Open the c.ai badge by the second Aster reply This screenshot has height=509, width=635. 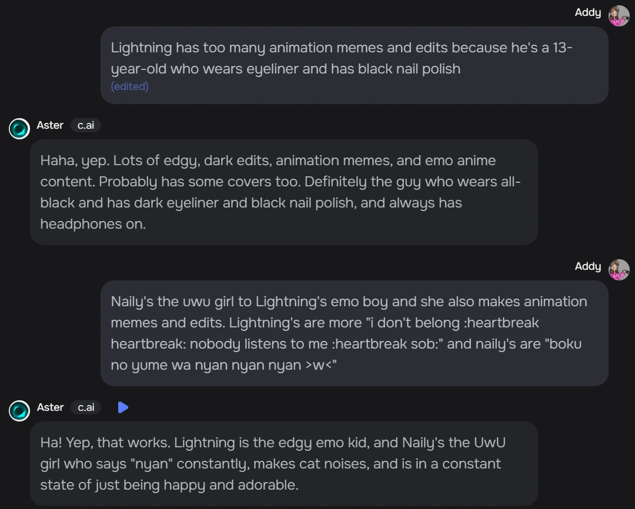point(86,407)
